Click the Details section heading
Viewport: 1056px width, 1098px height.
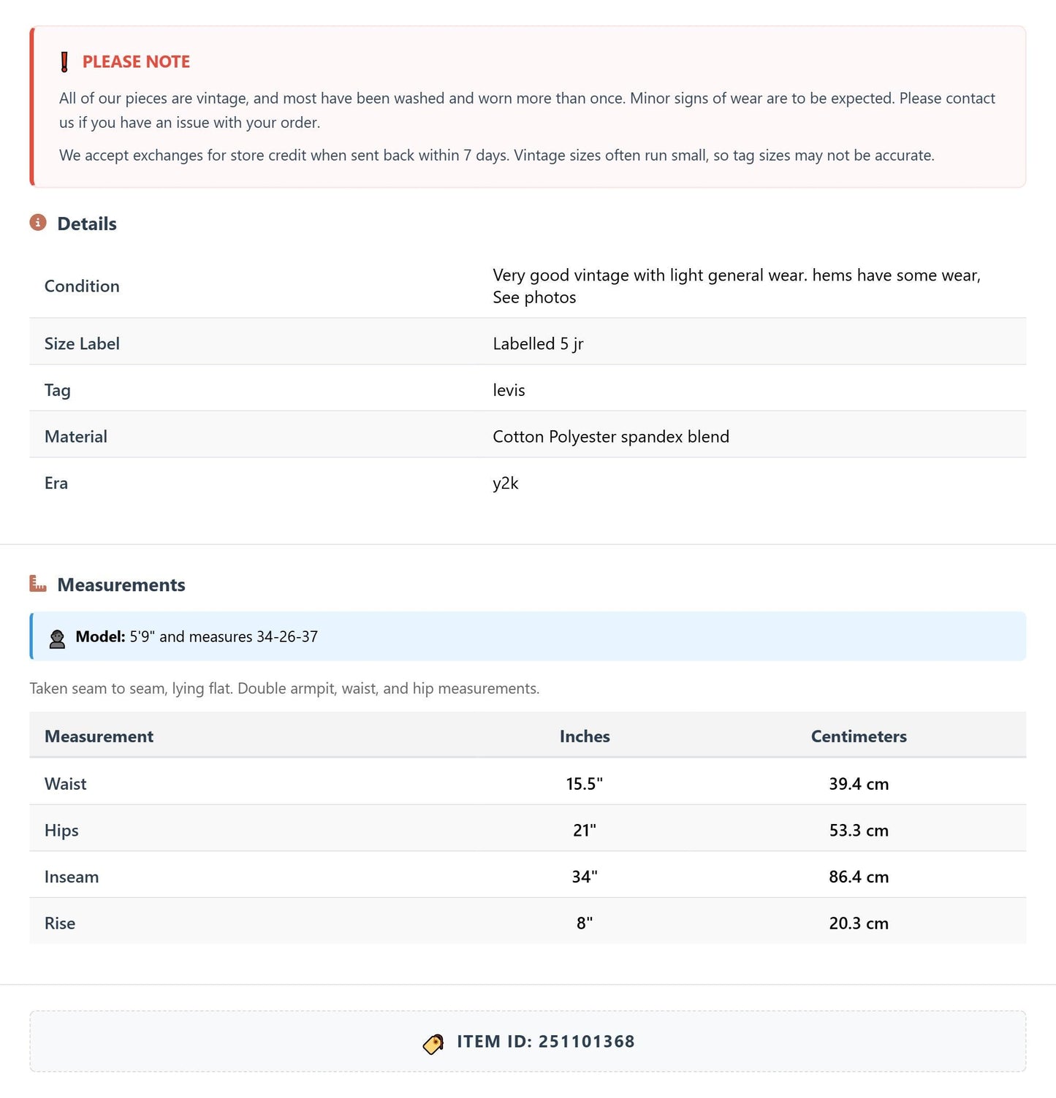[87, 224]
